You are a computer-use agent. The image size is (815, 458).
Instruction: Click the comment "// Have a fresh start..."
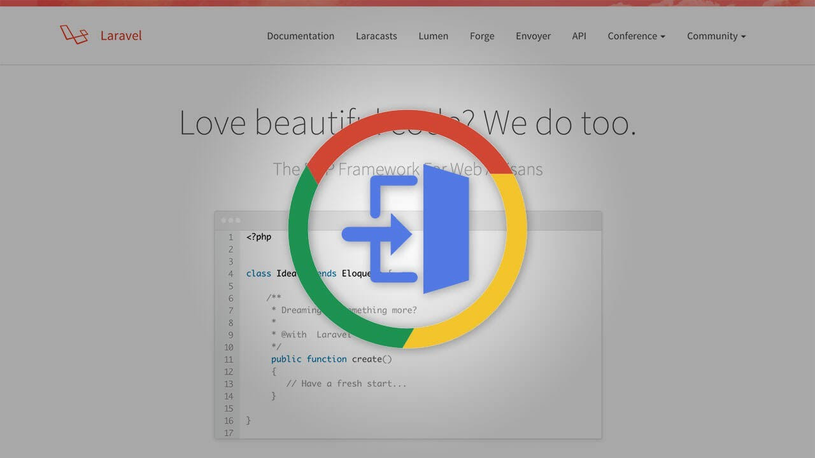346,384
